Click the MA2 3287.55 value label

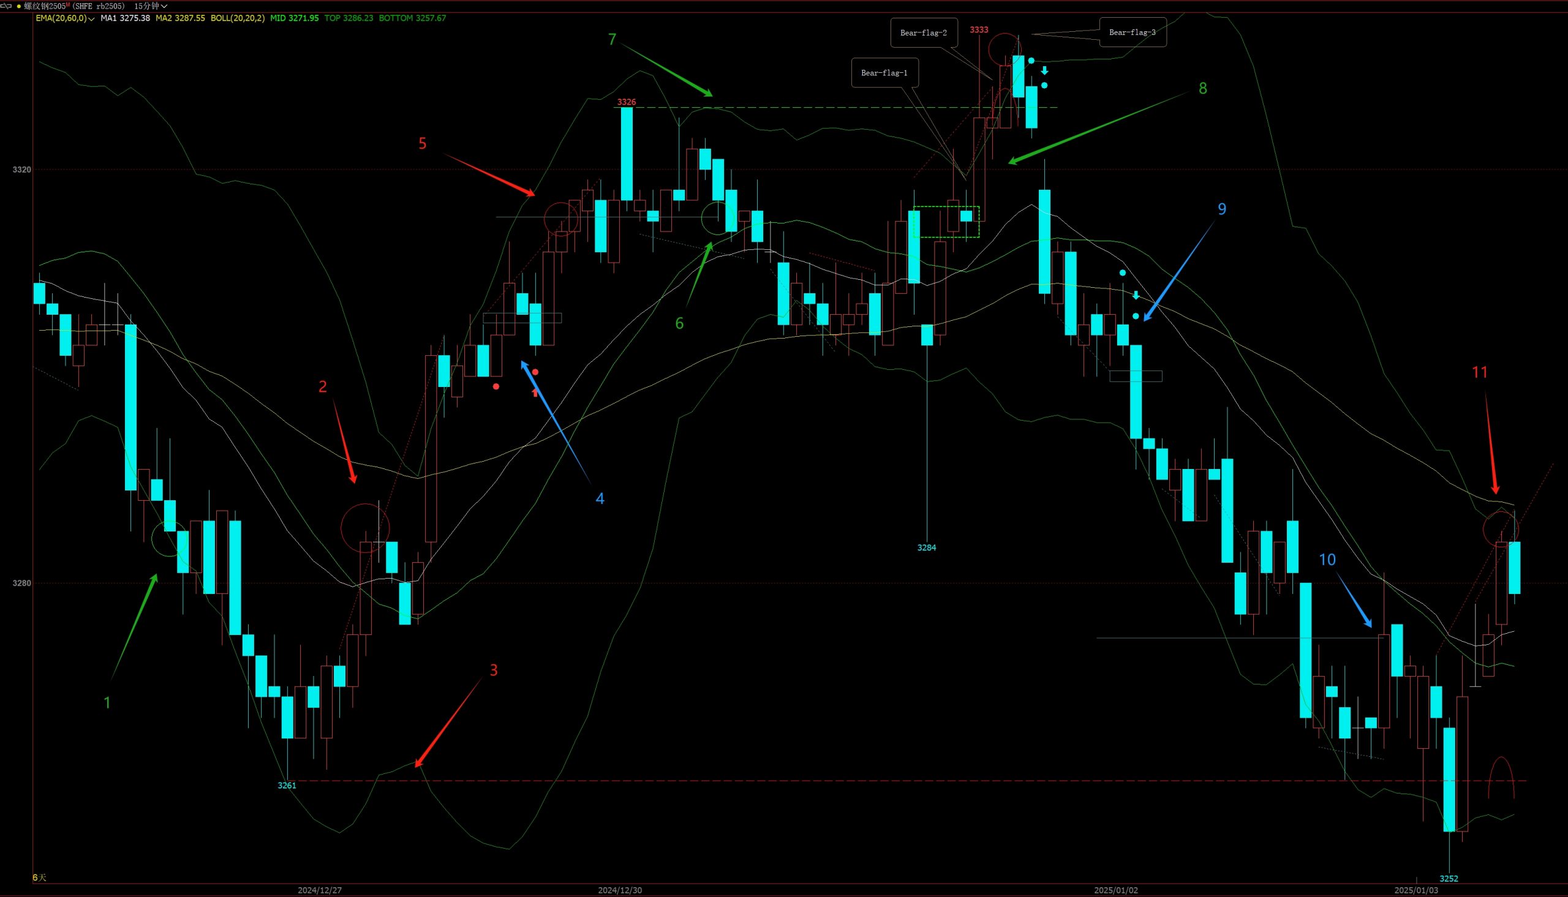click(x=180, y=18)
